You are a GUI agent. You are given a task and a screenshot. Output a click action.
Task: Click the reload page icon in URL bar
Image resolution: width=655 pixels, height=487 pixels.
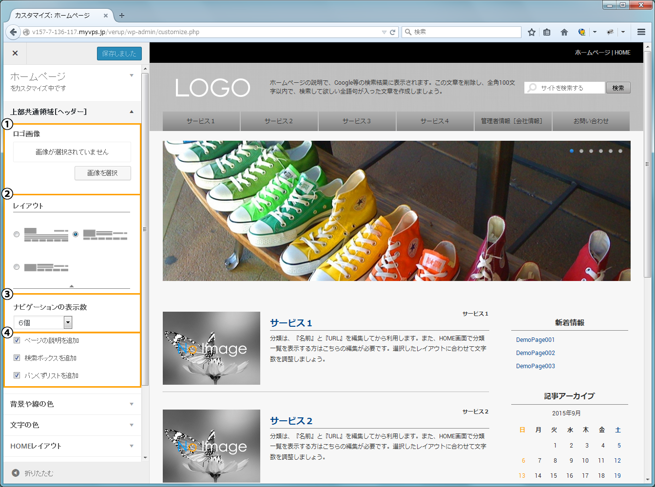393,32
